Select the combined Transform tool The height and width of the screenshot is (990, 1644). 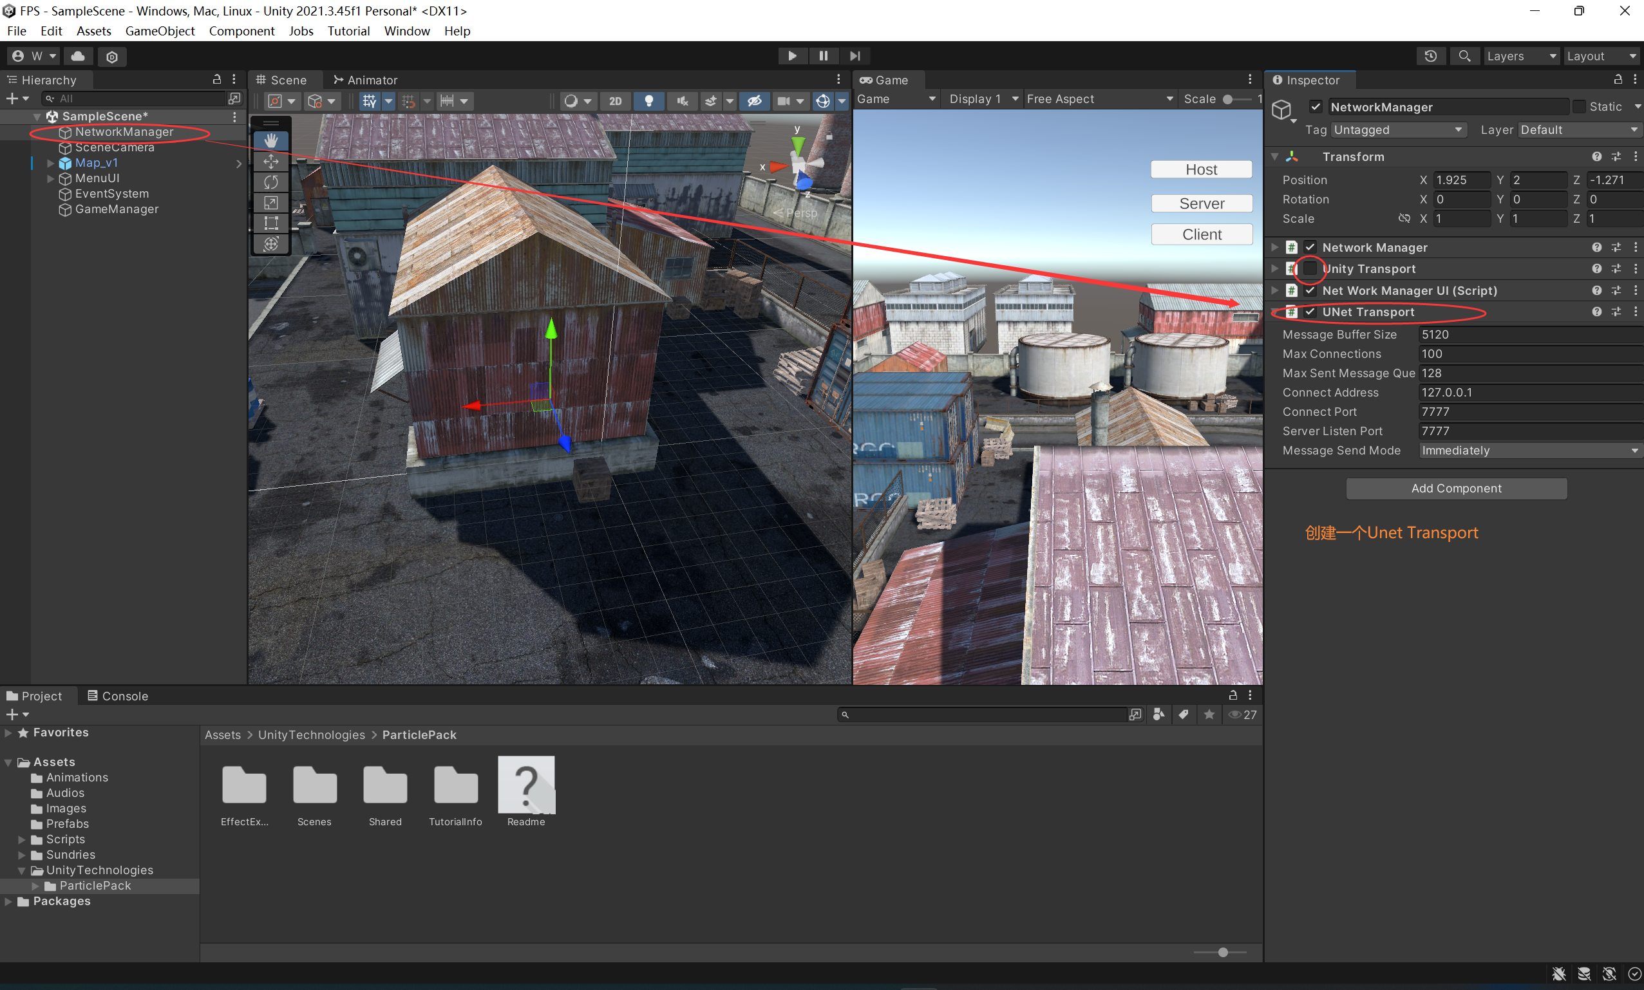271,243
